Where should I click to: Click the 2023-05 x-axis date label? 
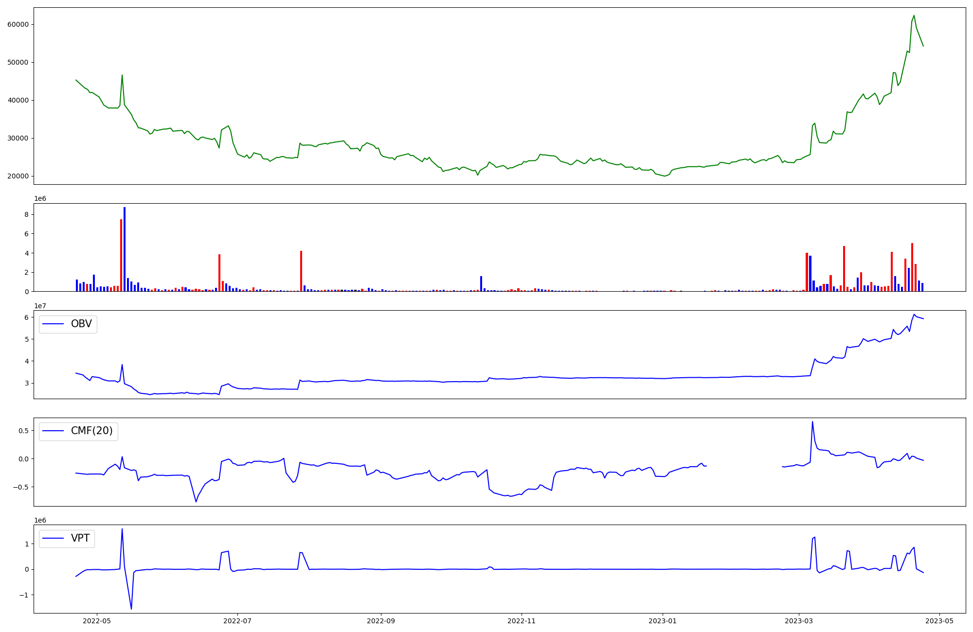click(939, 620)
